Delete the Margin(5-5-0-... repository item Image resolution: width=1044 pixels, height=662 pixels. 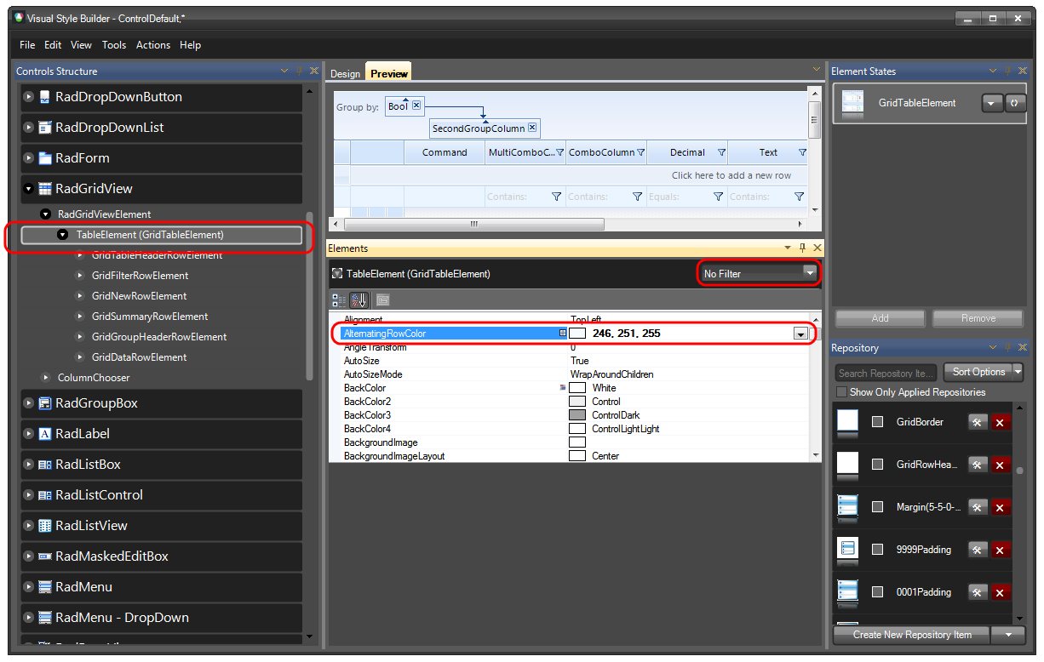(1000, 507)
